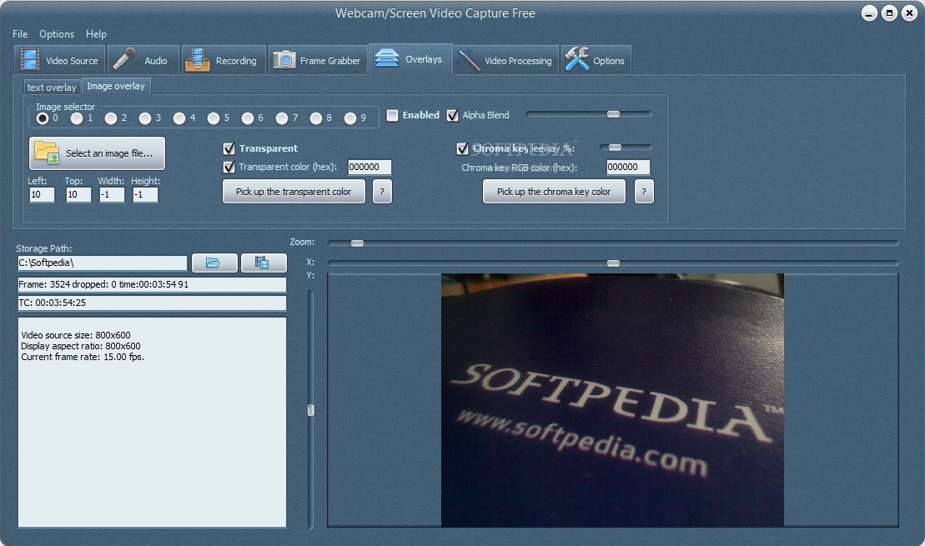Click the save frame icon next to browse
The image size is (925, 546).
coord(263,263)
